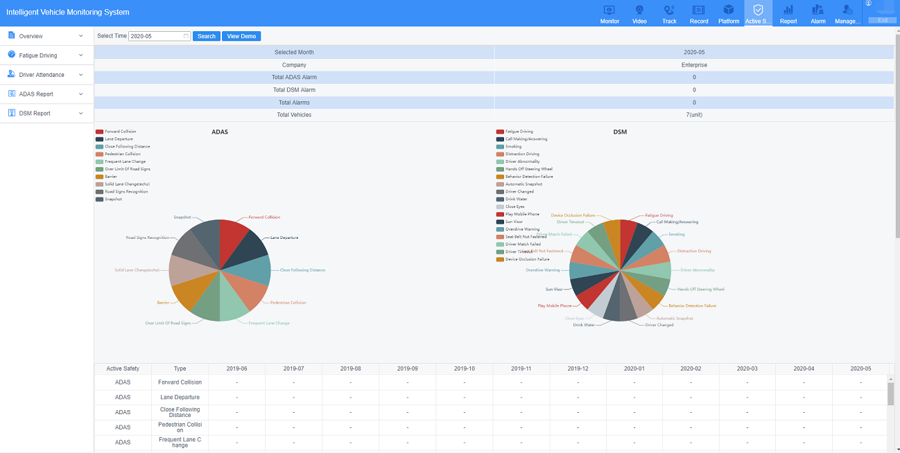Expand the Fatigue Driving chevron
Screen dimensions: 900x453
coord(81,55)
